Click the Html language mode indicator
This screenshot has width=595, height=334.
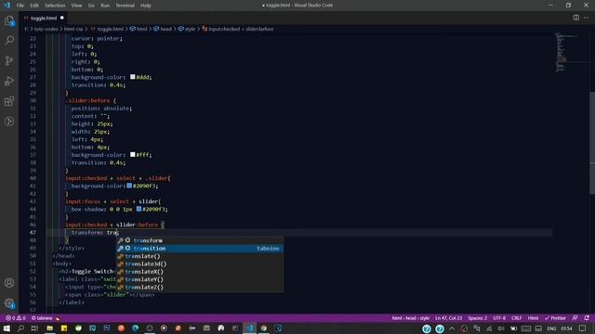(533, 318)
